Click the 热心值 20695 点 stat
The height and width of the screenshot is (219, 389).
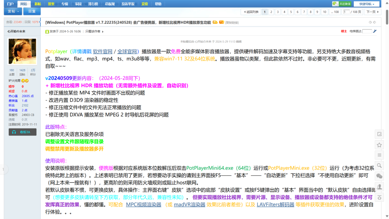(x=21, y=96)
